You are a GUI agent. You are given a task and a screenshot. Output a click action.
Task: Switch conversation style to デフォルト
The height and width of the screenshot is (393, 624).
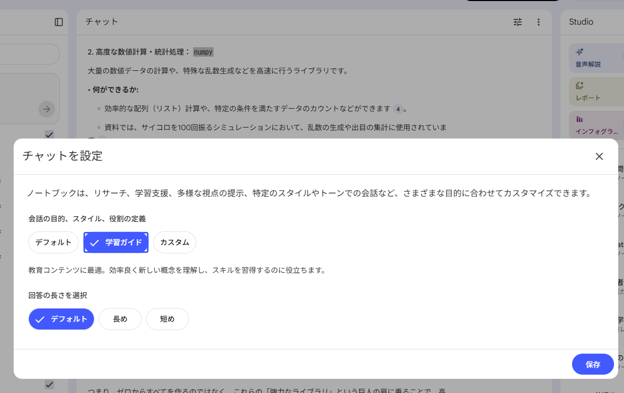point(53,242)
